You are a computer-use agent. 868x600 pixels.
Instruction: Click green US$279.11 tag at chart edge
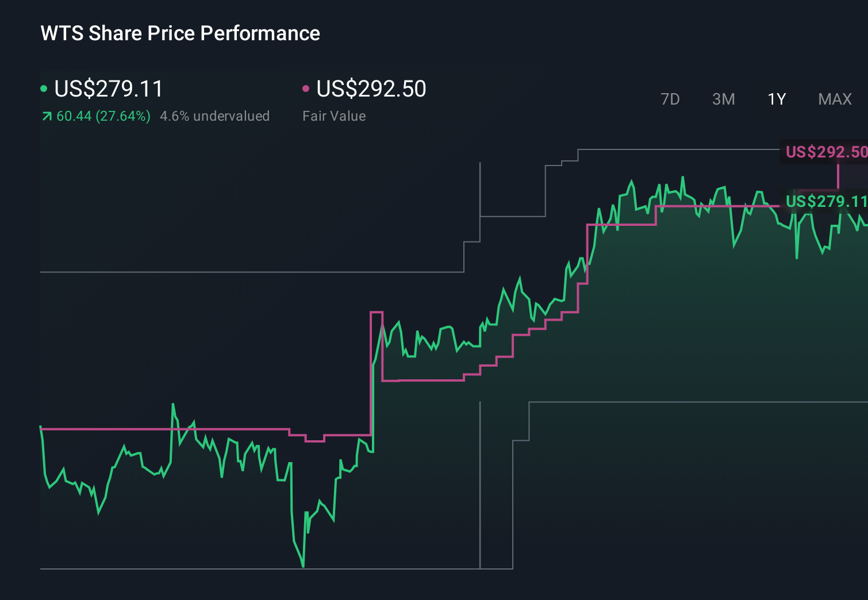(825, 201)
